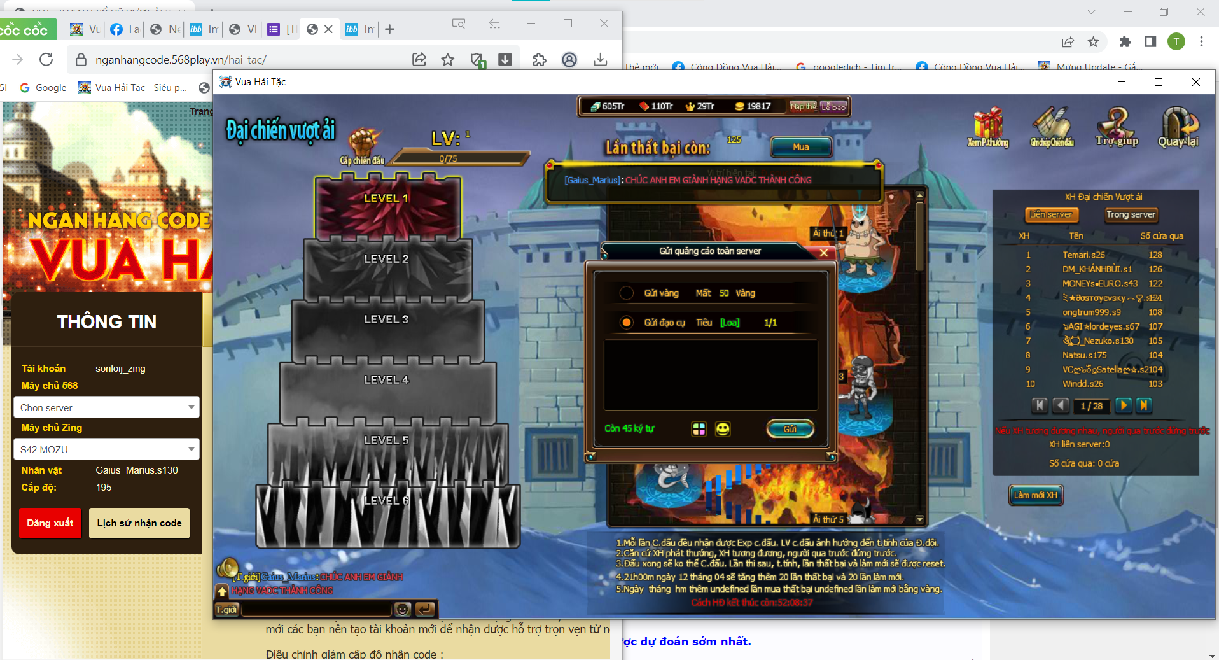Screen dimensions: 1219x660
Task: Click the Quay lại exit door icon
Action: click(1178, 127)
